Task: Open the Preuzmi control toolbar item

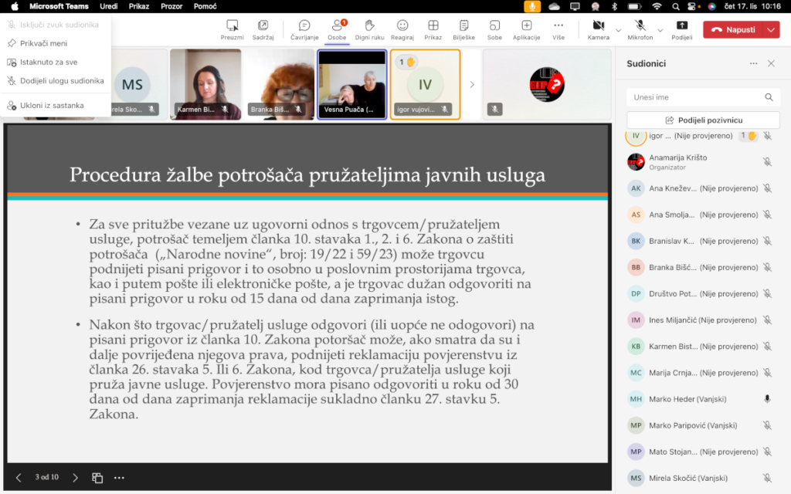Action: click(x=232, y=30)
